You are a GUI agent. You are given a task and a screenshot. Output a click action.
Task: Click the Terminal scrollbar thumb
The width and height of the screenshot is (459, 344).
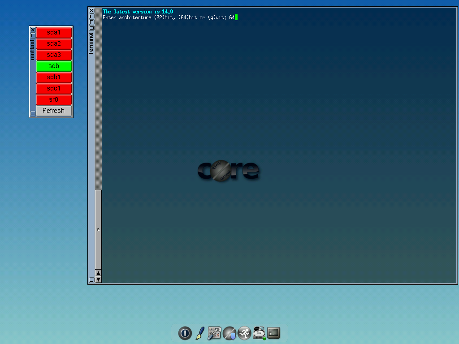point(98,230)
